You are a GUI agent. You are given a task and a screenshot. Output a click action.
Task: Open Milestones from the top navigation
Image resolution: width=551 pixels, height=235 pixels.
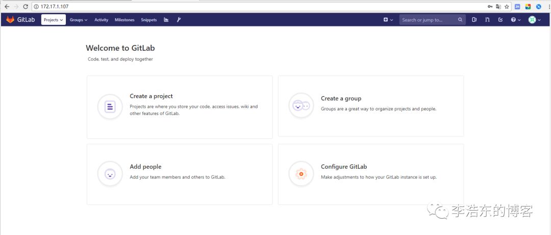point(124,20)
